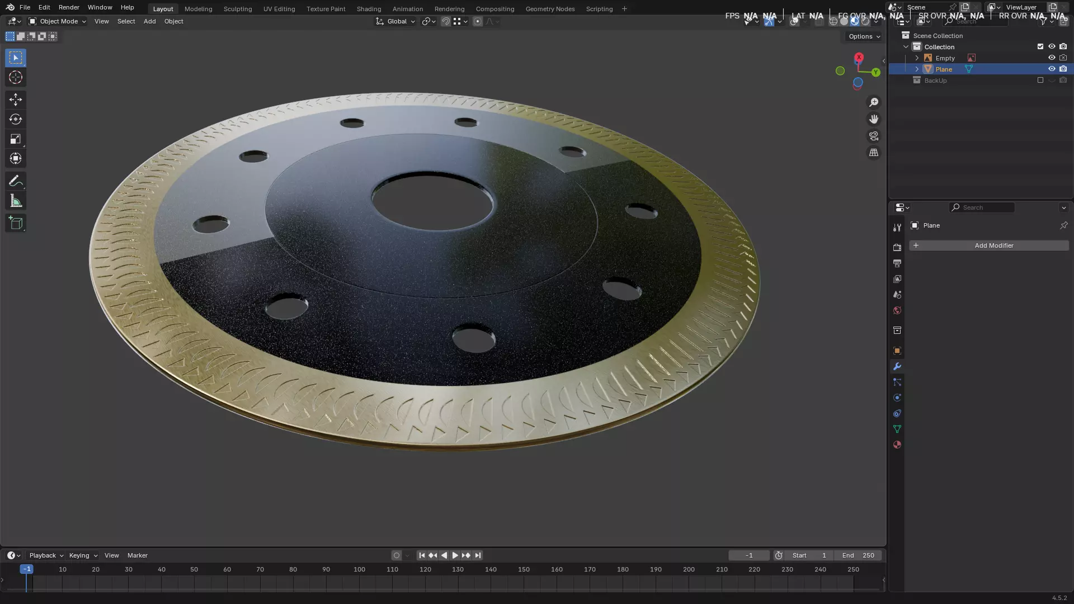Select the Add Cube tool

16,223
